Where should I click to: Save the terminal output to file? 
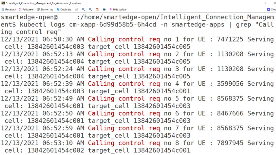(x=97, y=10)
